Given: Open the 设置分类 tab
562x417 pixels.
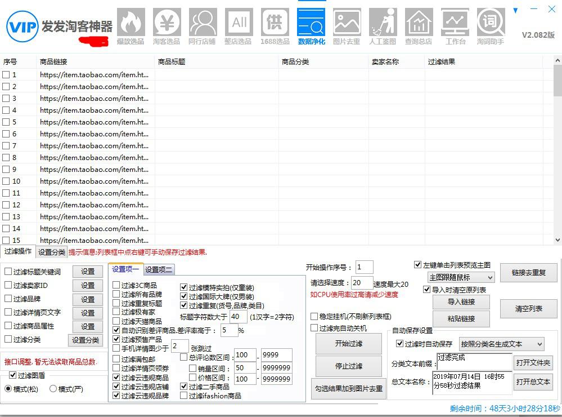Looking at the screenshot, I should [x=51, y=251].
